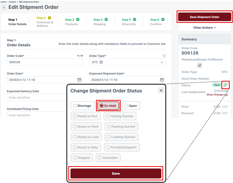233x183 pixels.
Task: Clear the DTC order type chip
Action: pos(101,62)
